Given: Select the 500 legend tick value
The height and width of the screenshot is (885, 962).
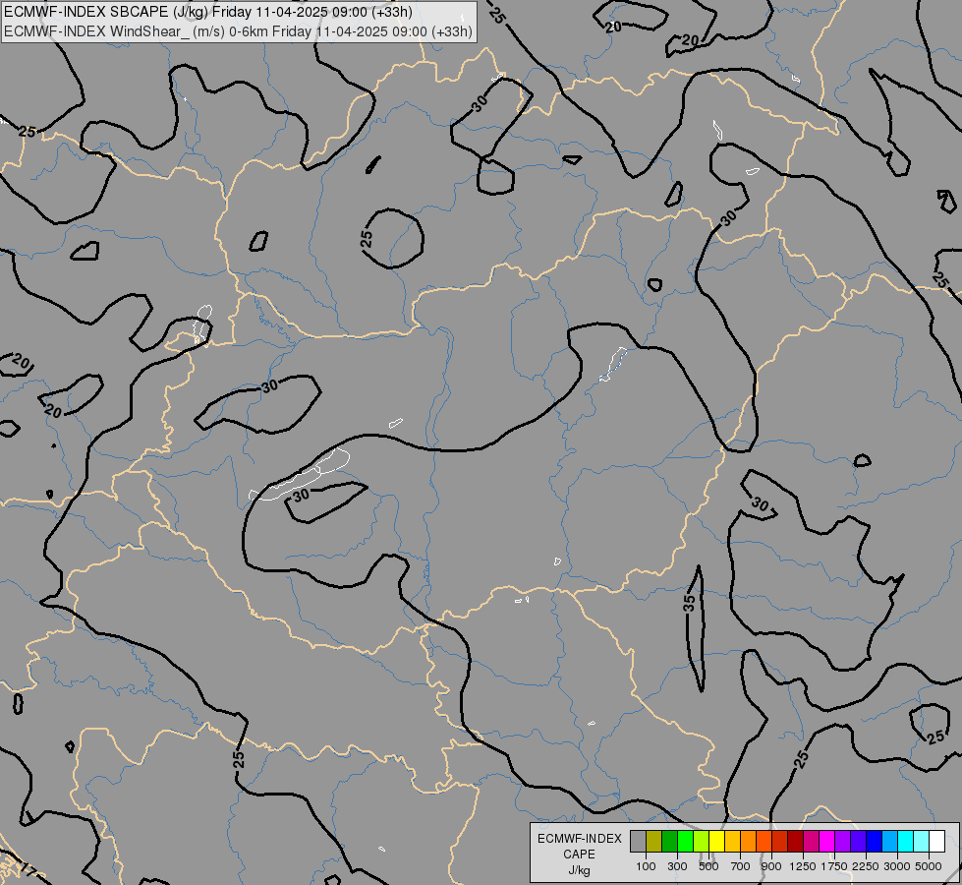Looking at the screenshot, I should pos(708,866).
